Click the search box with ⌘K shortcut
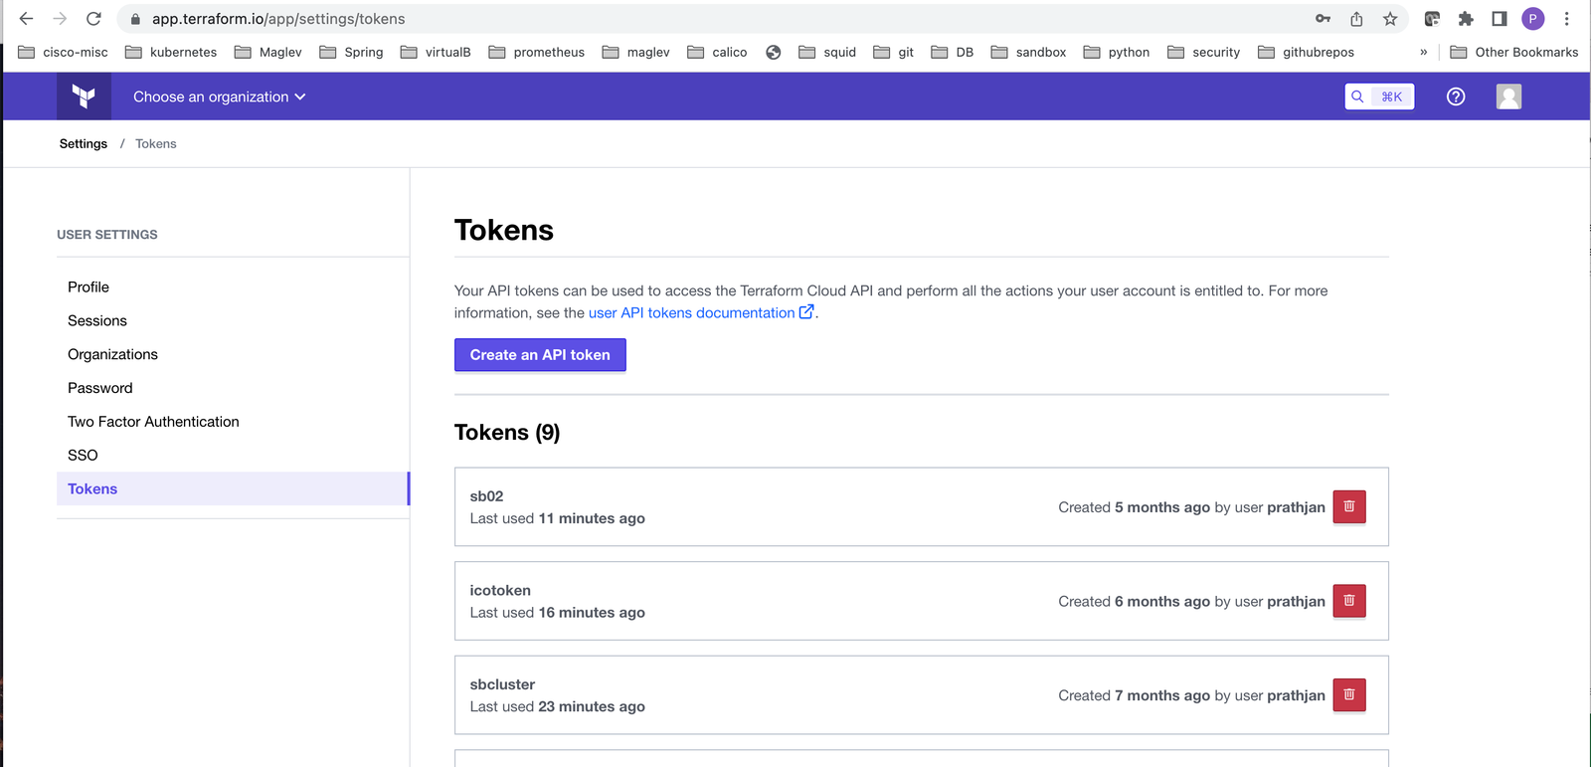 1379,96
